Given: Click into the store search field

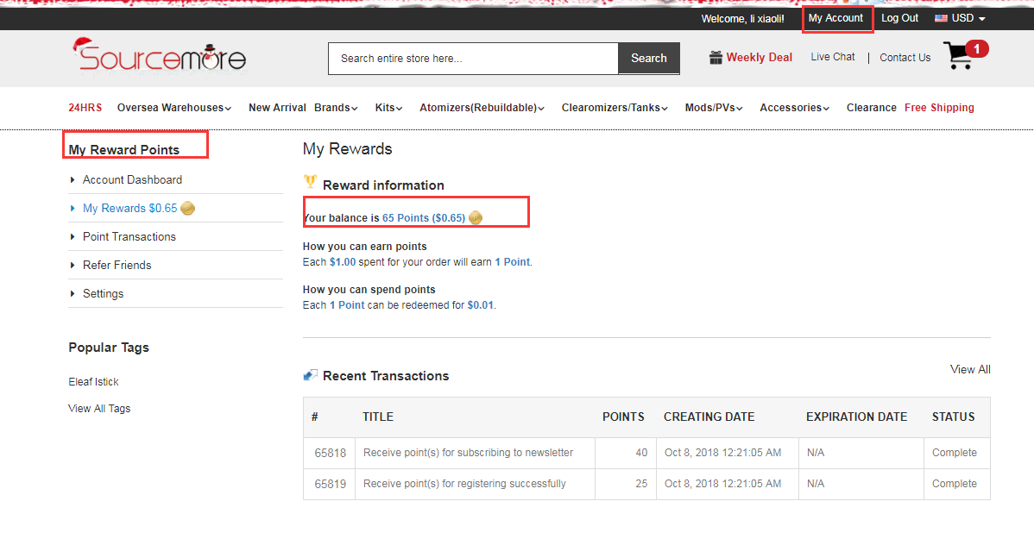Looking at the screenshot, I should pyautogui.click(x=473, y=58).
